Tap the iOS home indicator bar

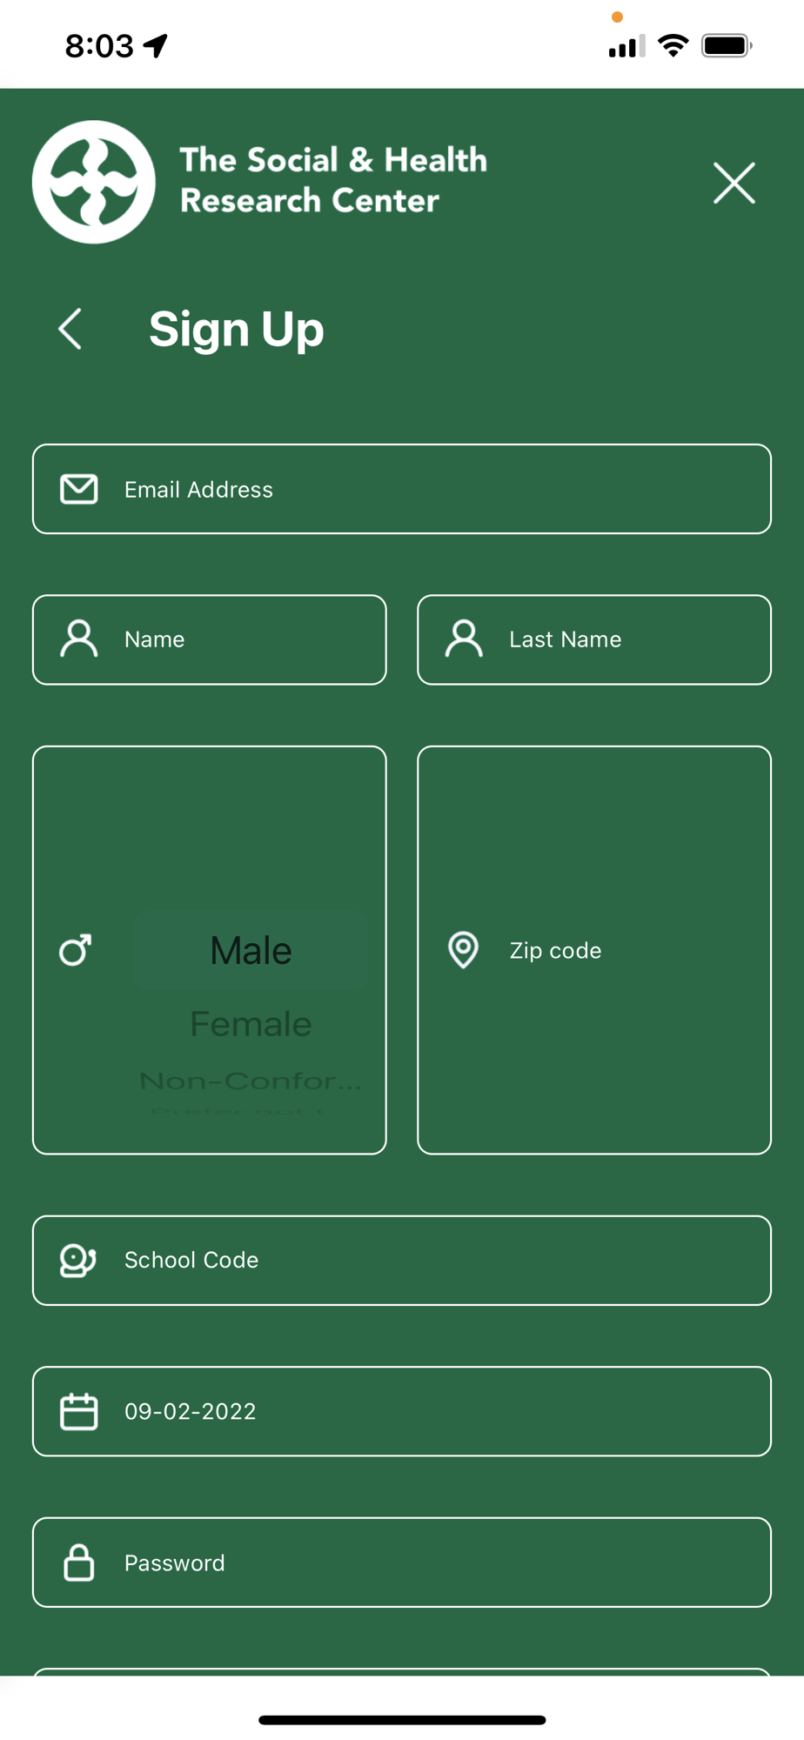(402, 1720)
